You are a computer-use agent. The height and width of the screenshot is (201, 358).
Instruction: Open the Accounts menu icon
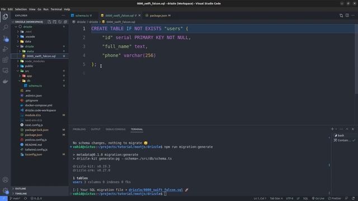coord(5,180)
